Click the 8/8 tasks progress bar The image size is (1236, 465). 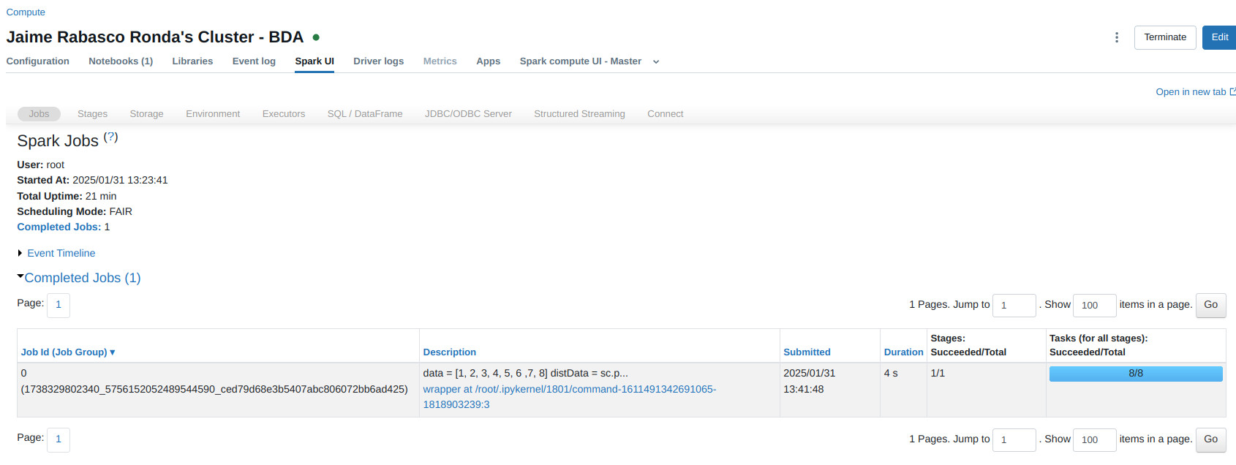[1136, 374]
